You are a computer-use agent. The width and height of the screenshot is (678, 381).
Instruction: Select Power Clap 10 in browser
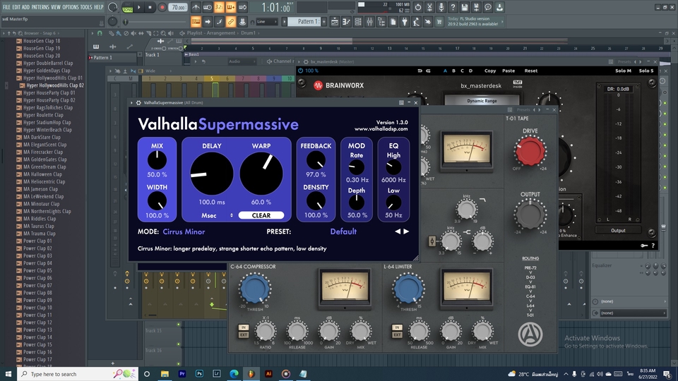[37, 308]
